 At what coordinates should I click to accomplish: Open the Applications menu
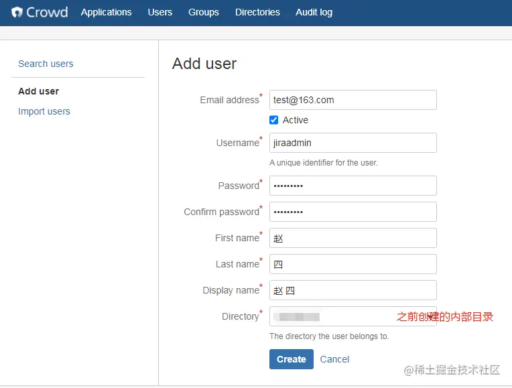click(106, 12)
